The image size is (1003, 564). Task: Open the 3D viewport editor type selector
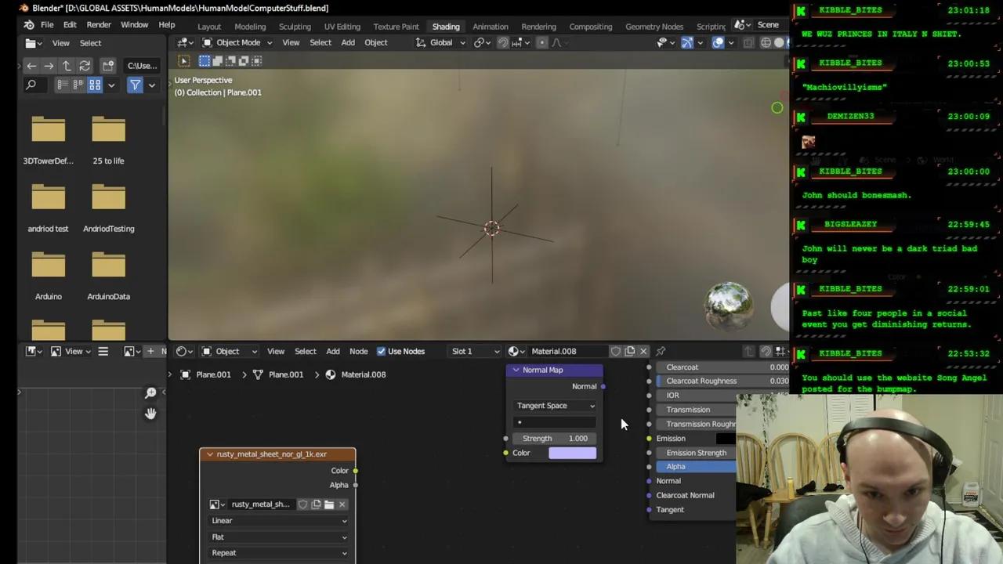tap(186, 42)
